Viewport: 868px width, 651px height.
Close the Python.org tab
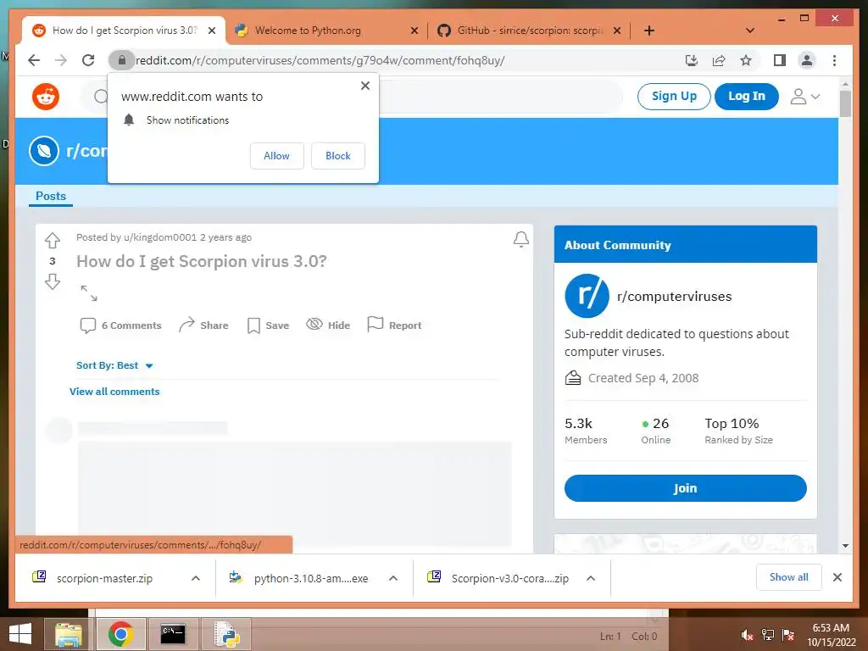click(414, 31)
